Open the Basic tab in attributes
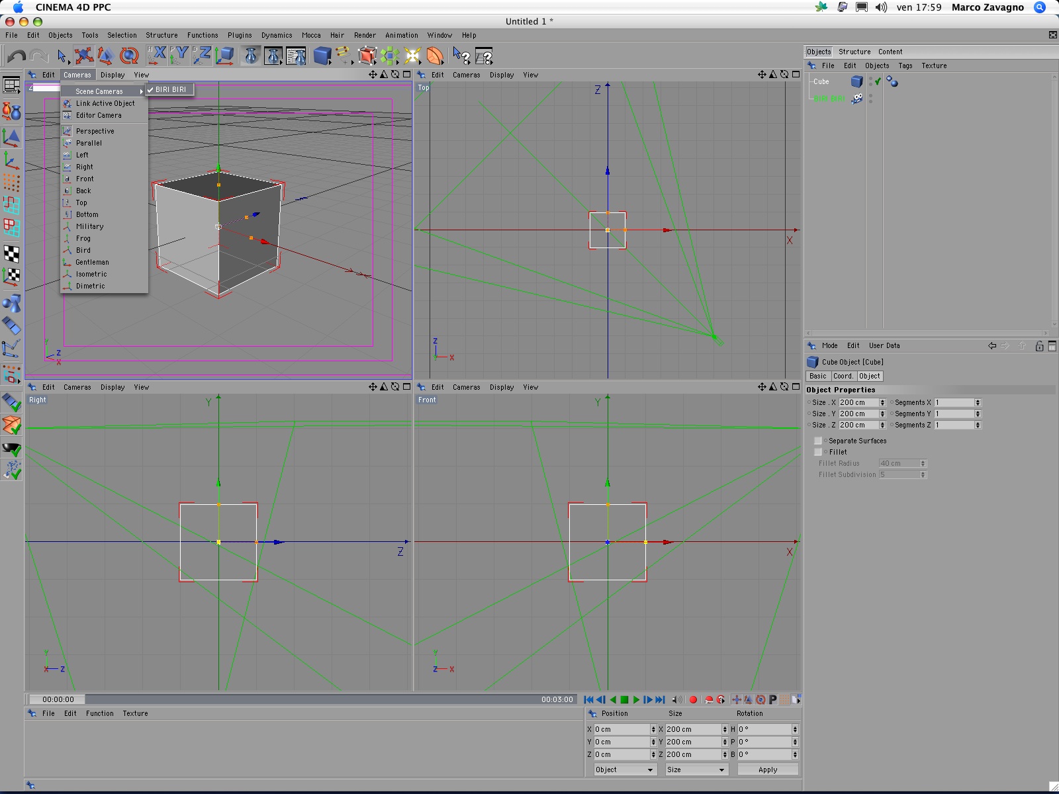Image resolution: width=1059 pixels, height=794 pixels. pos(818,376)
